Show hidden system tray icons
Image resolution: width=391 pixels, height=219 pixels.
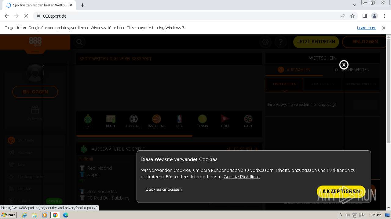341,215
